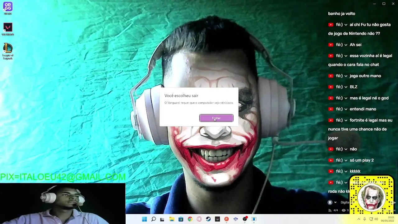The image size is (398, 224).
Task: Select chat text 'banho ja volto'
Action: (x=341, y=14)
